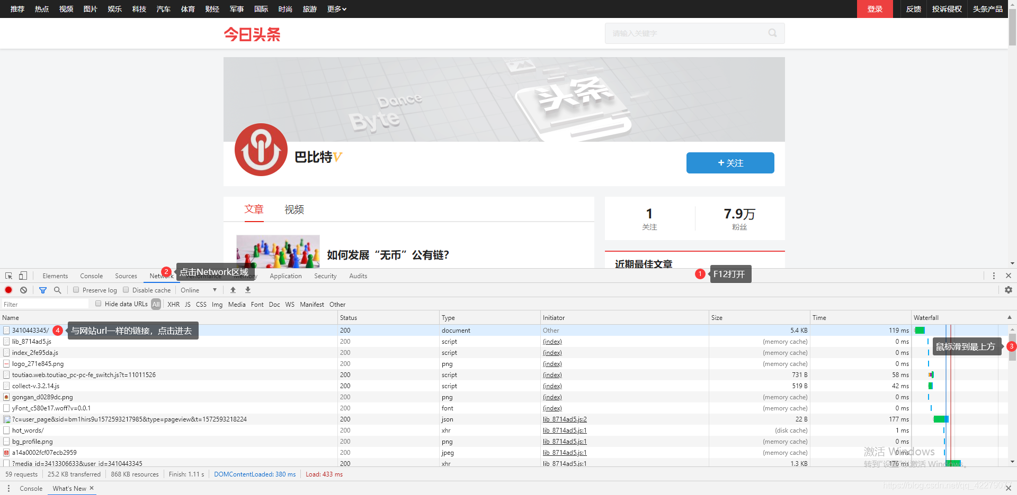This screenshot has width=1017, height=495.
Task: Filter requests by Font
Action: coord(257,305)
